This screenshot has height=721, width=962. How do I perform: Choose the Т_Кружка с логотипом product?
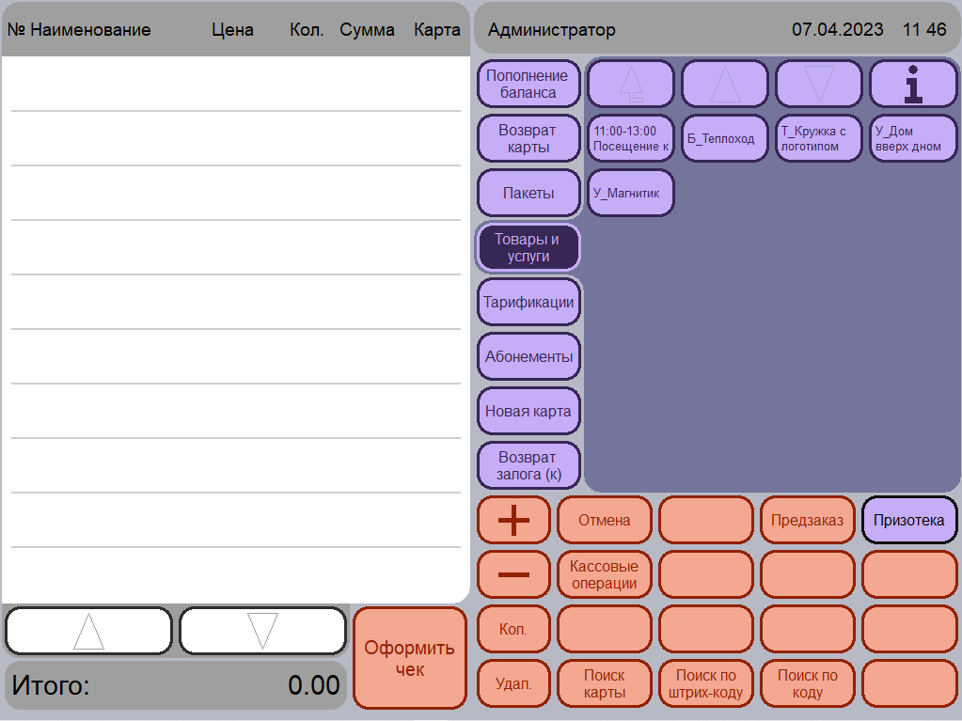(x=818, y=138)
